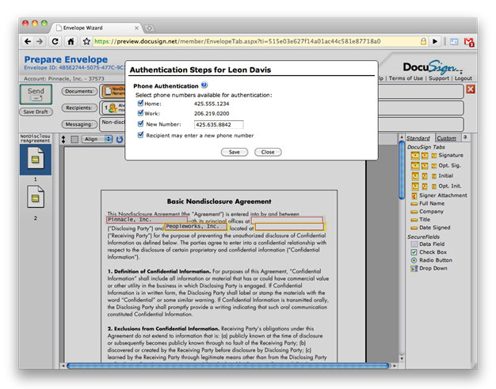This screenshot has width=496, height=389.
Task: Open the Terms of Use link
Action: 406,78
